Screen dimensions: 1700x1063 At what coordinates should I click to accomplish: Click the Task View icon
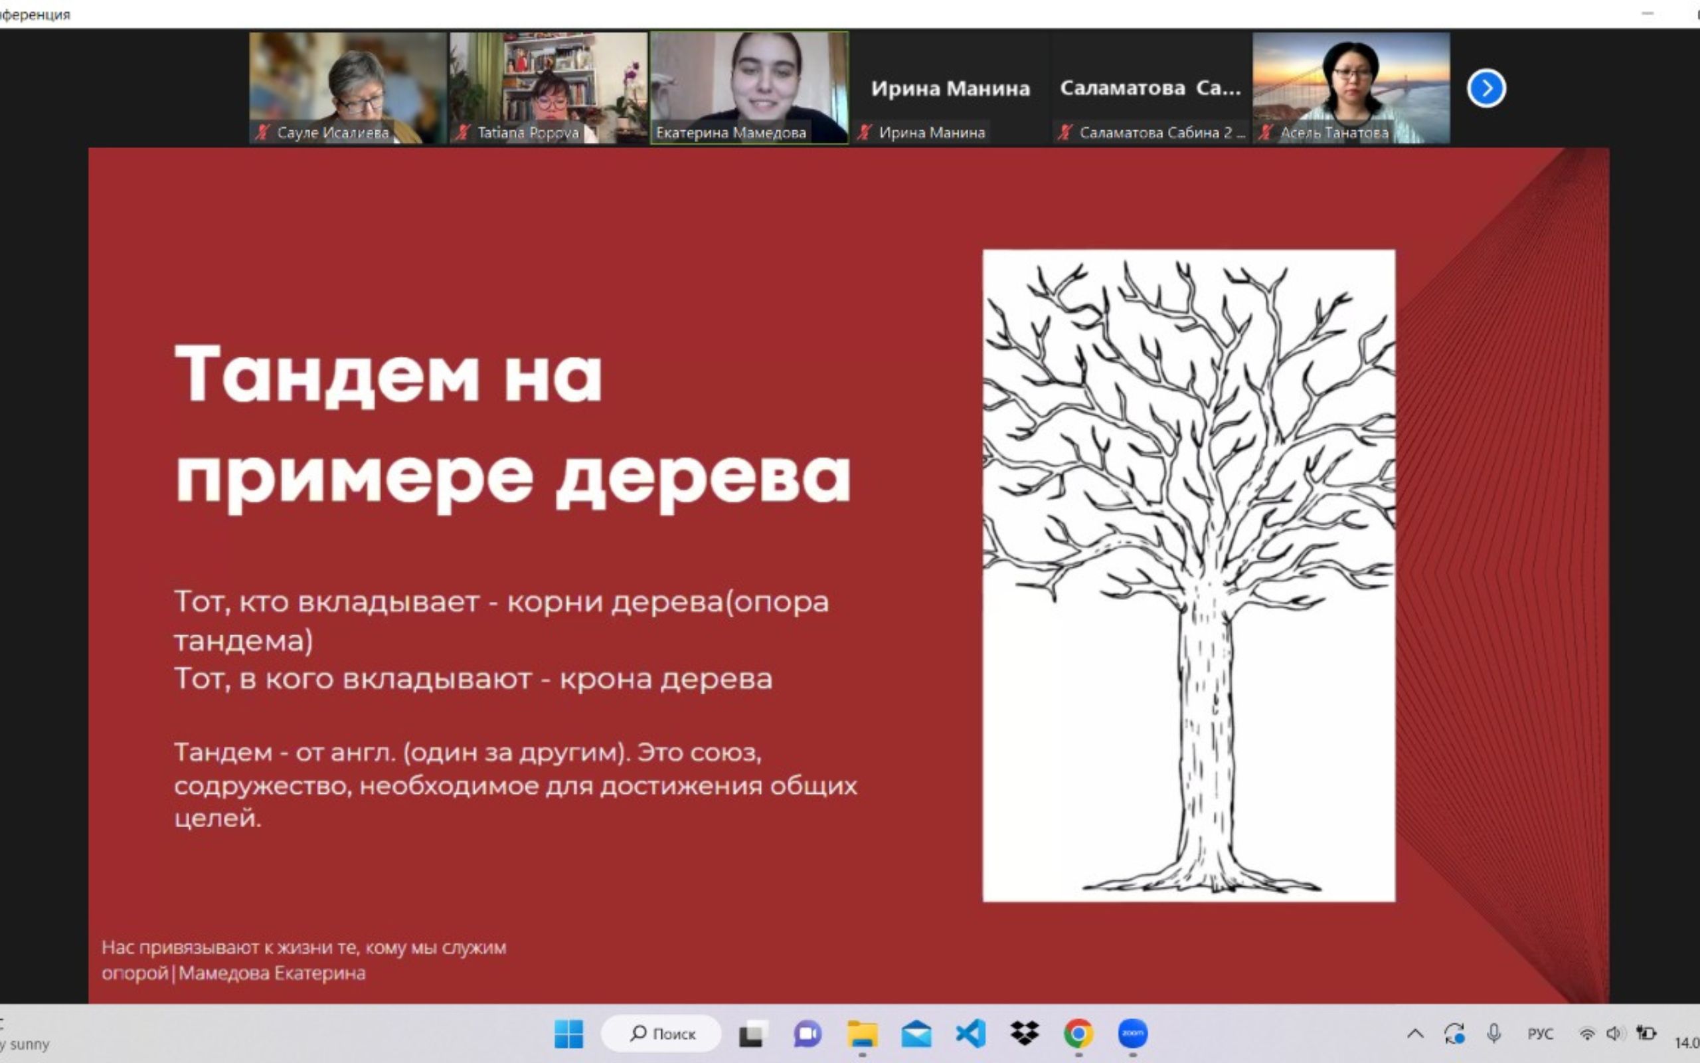[x=751, y=1034]
